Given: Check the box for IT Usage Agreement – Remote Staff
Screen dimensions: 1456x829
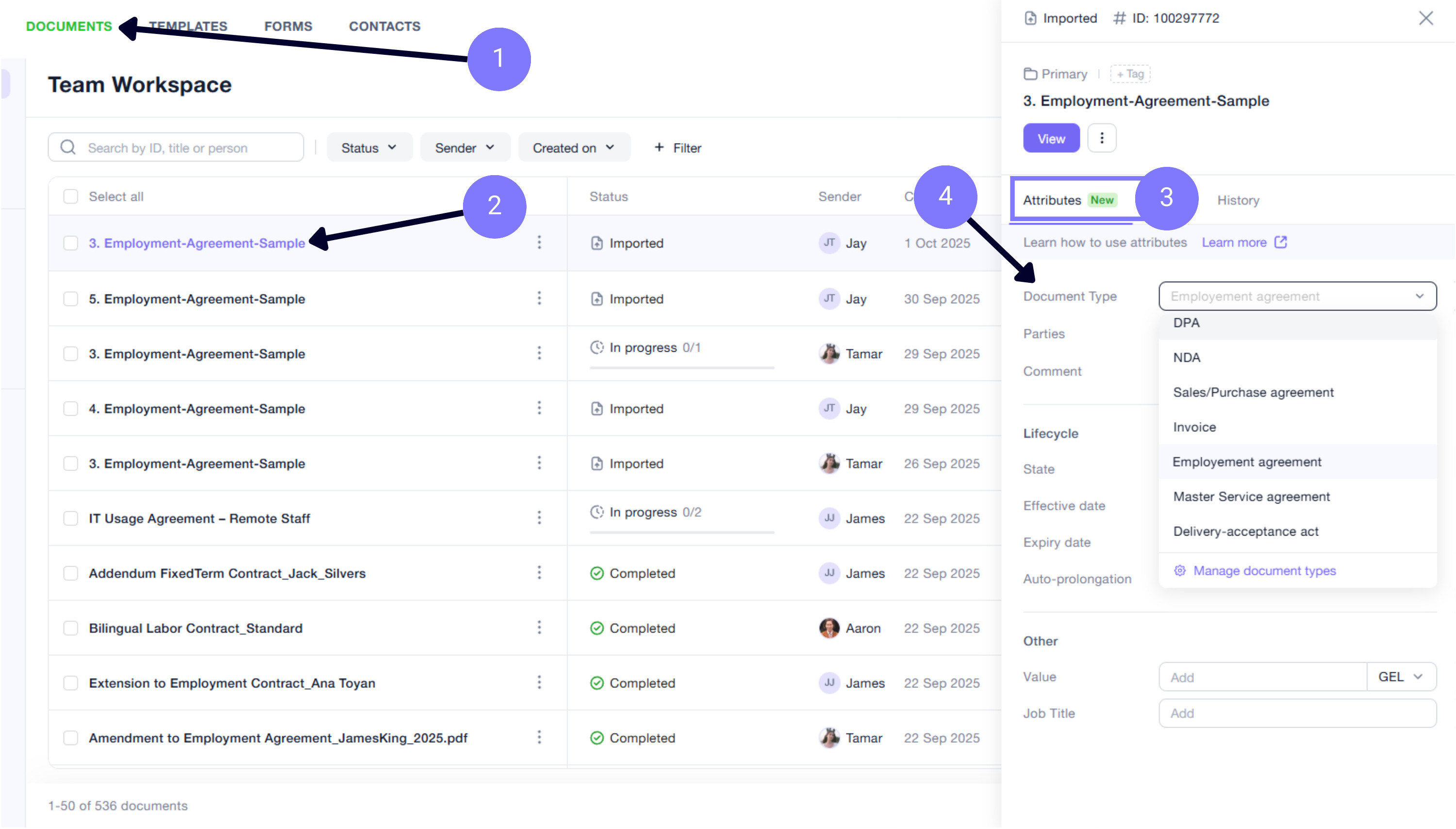Looking at the screenshot, I should point(71,518).
